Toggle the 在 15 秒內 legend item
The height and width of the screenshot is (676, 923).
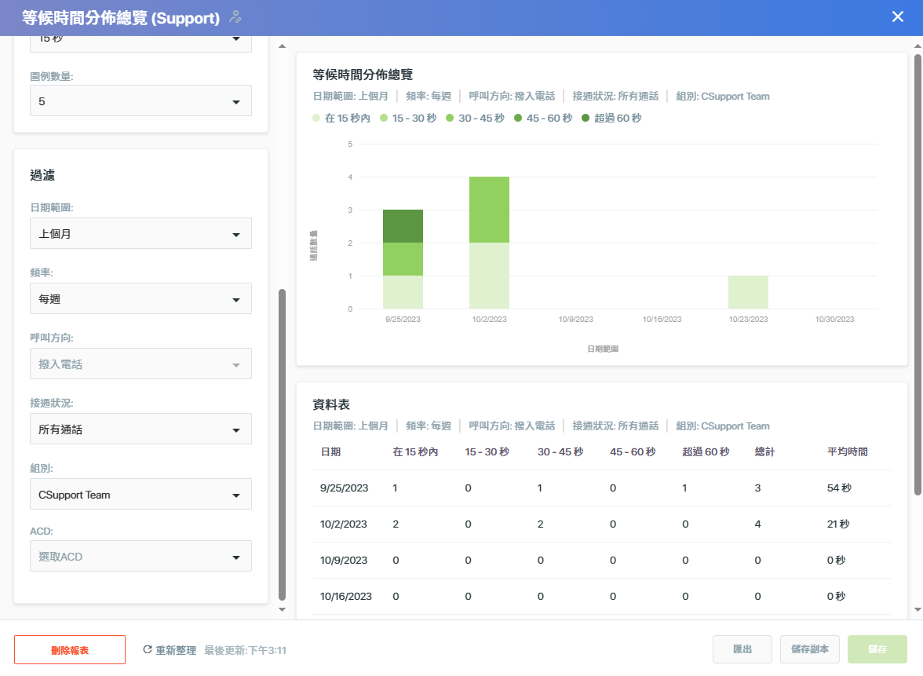[341, 118]
